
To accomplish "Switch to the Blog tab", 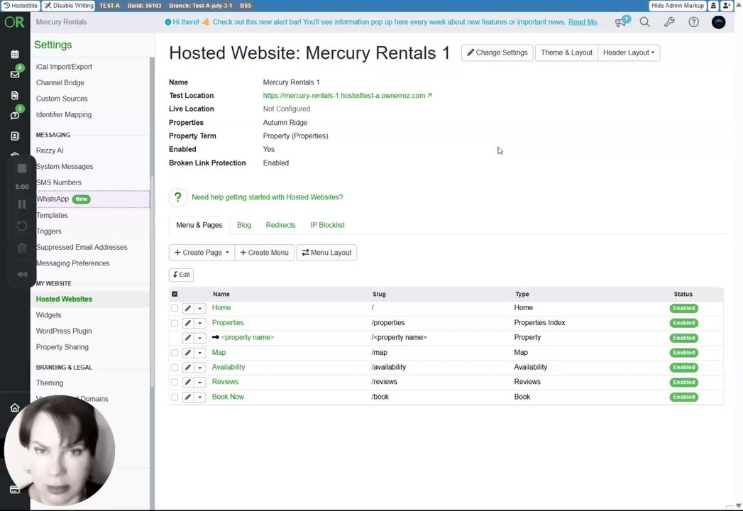I will pyautogui.click(x=244, y=225).
